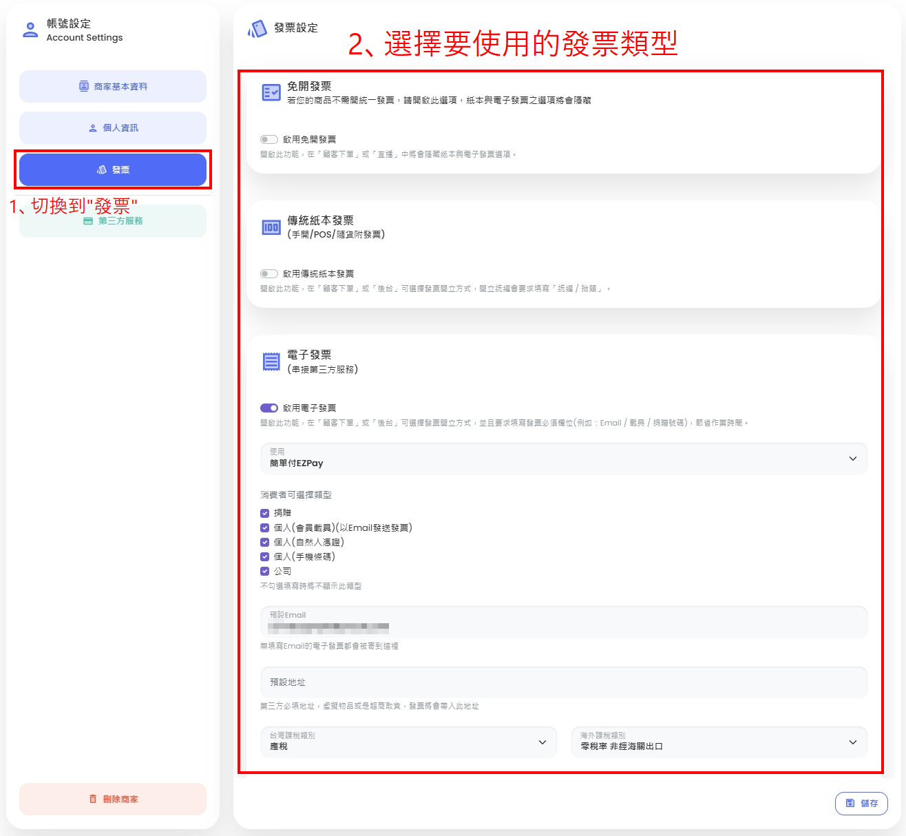The height and width of the screenshot is (836, 906).
Task: Expand the 海外課稅類別 dropdown
Action: coord(719,742)
